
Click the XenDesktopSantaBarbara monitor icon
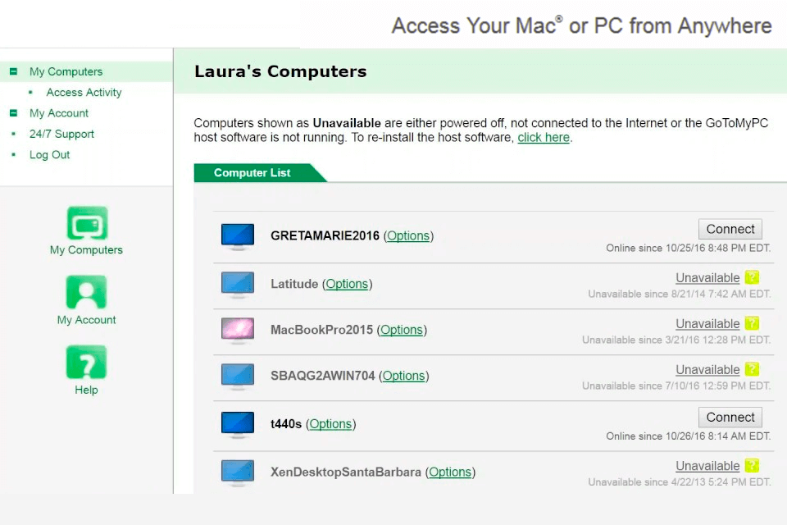[x=238, y=472]
